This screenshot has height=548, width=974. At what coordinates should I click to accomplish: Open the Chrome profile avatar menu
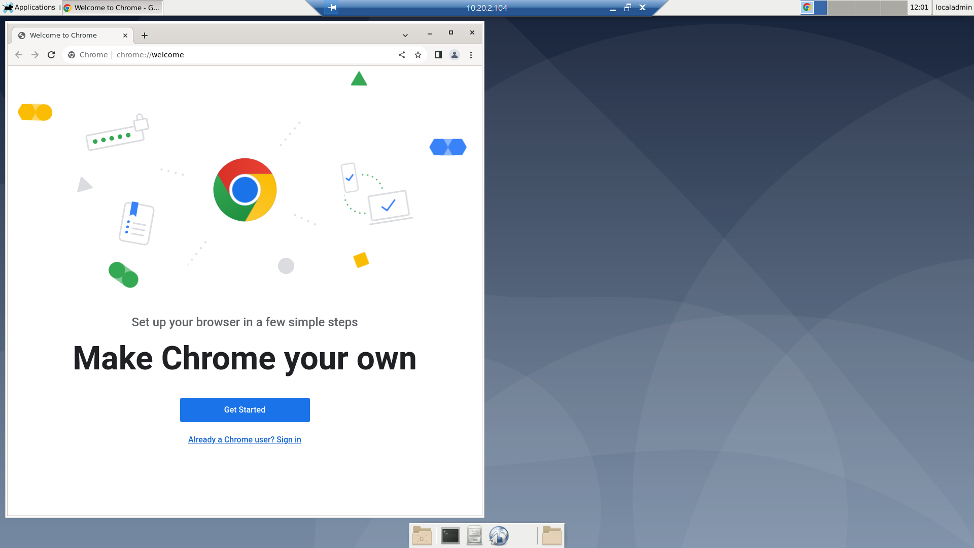click(455, 55)
